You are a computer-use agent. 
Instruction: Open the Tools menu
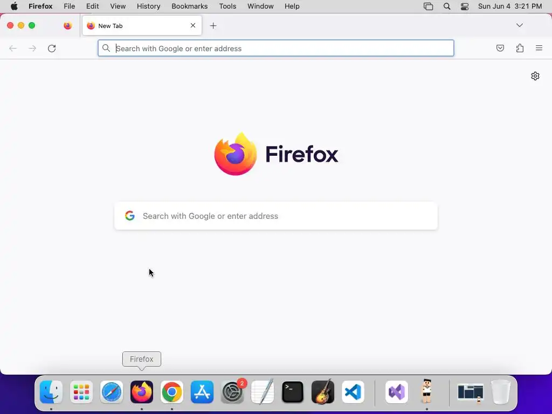(x=228, y=6)
